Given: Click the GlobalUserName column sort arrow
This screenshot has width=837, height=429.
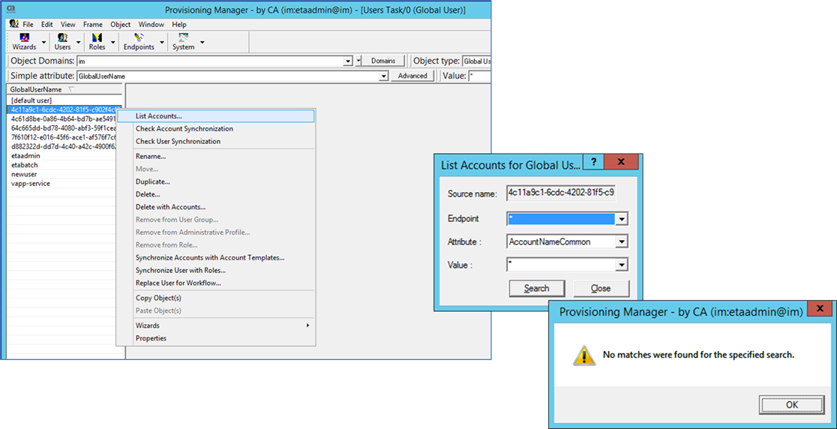Looking at the screenshot, I should pyautogui.click(x=71, y=90).
